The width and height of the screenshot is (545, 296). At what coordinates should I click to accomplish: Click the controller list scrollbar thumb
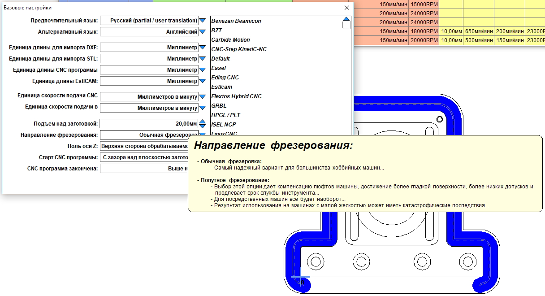point(346,25)
